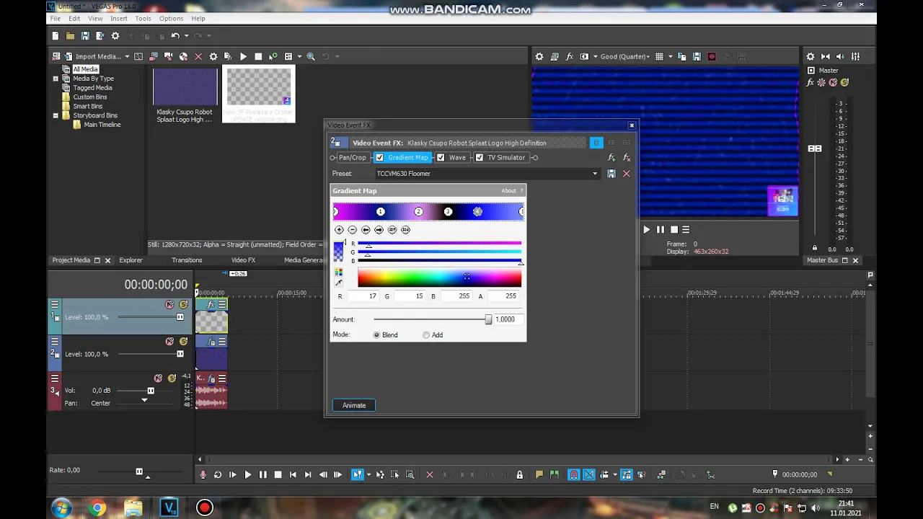The height and width of the screenshot is (519, 923).
Task: Toggle the Wave effect checkbox
Action: tap(441, 158)
